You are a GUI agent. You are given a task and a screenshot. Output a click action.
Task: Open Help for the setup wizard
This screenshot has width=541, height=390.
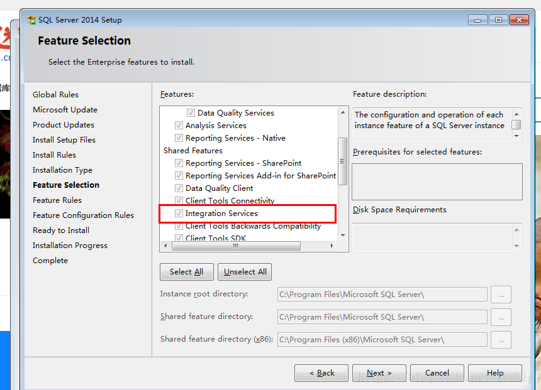pos(495,373)
